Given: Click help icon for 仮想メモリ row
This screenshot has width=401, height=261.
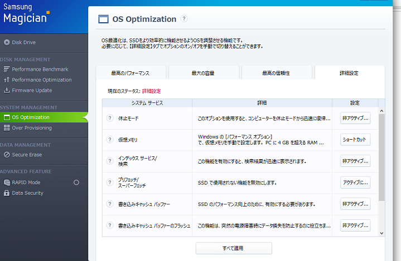Looking at the screenshot, I should coord(110,139).
